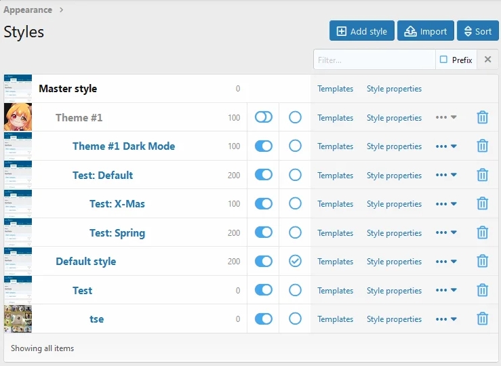Delete the Theme #1 style via trash icon

click(482, 117)
